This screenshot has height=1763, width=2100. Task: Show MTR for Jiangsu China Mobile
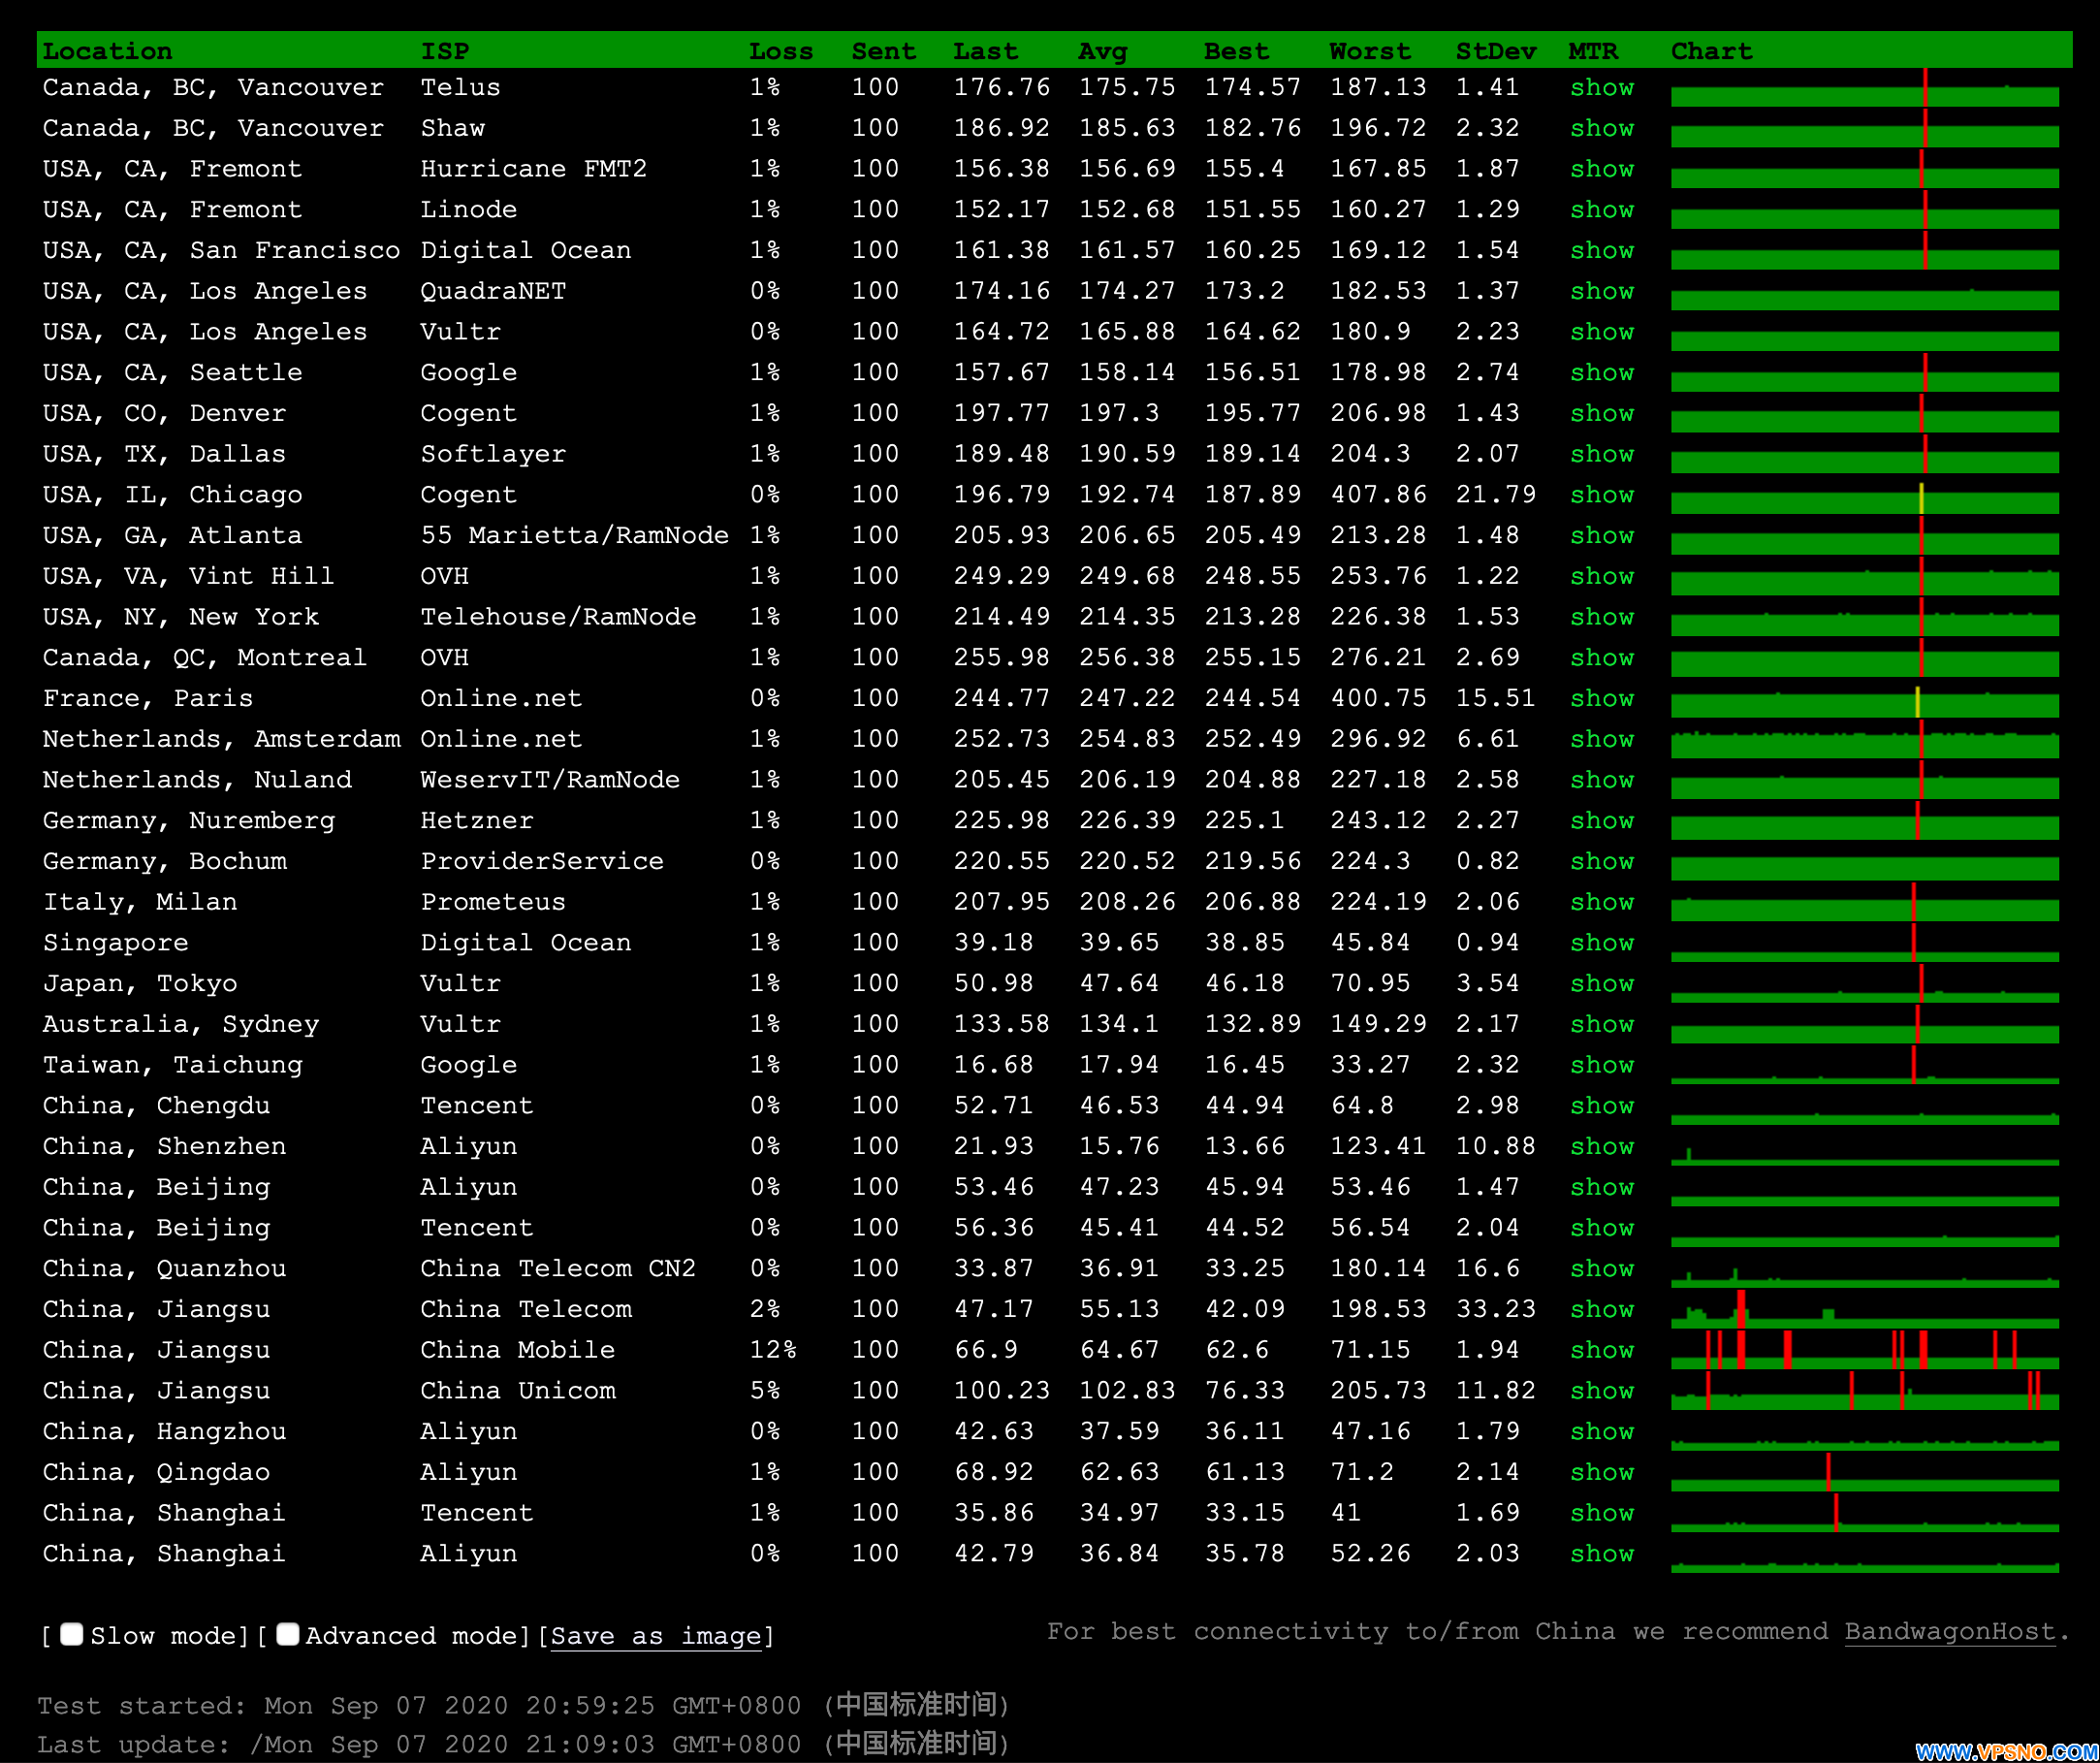click(1602, 1351)
